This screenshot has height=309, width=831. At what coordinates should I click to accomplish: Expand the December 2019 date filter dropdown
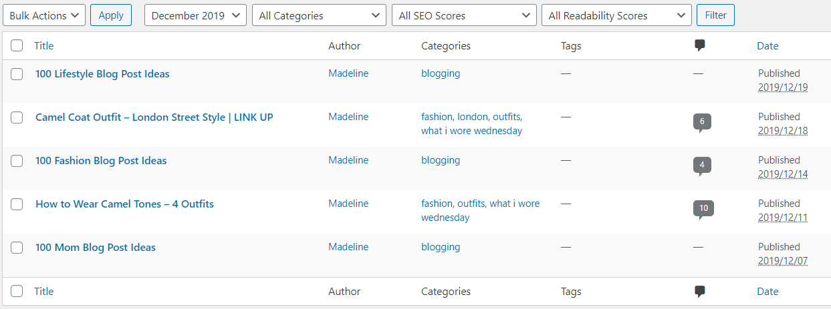coord(195,15)
